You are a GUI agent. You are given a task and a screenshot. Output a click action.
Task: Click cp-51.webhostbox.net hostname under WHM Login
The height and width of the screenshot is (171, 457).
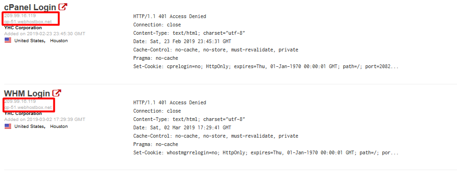(x=28, y=108)
